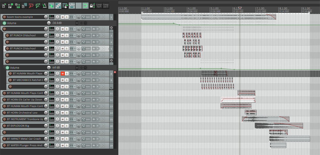Arm record on BT IMPACT Metal Car Crash
The image size is (320, 155).
click(x=4, y=139)
